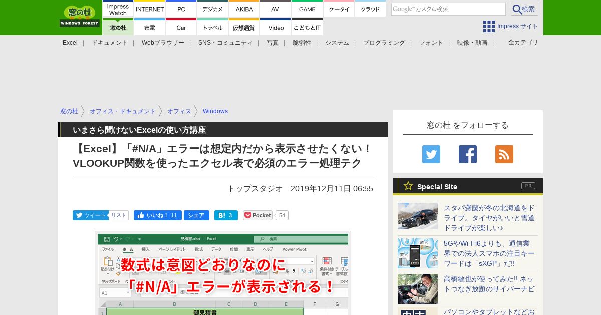
Task: Open the Car tab
Action: 181,27
